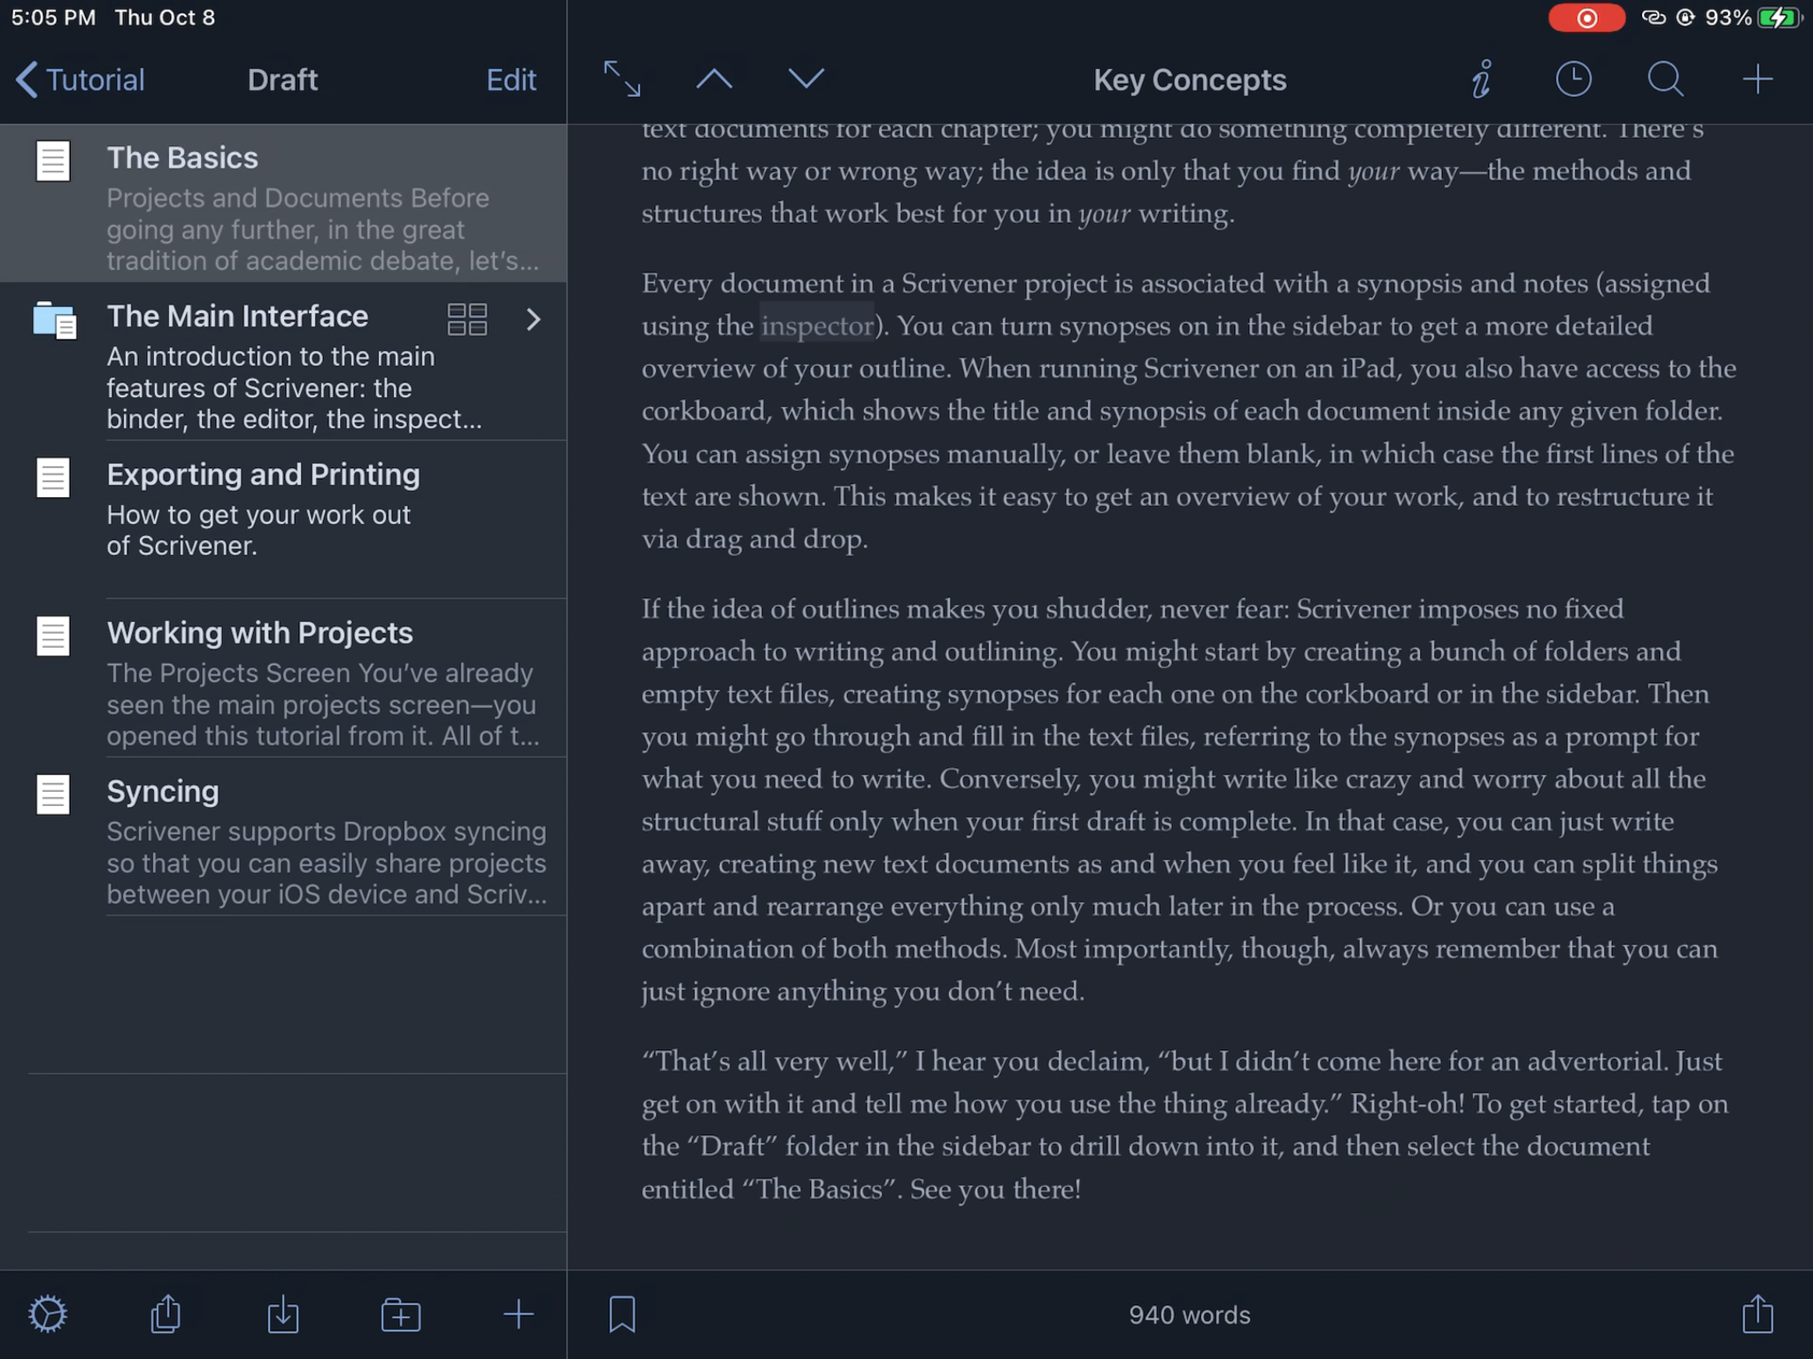
Task: Tap the Exporting and Printing page icon
Action: click(53, 478)
